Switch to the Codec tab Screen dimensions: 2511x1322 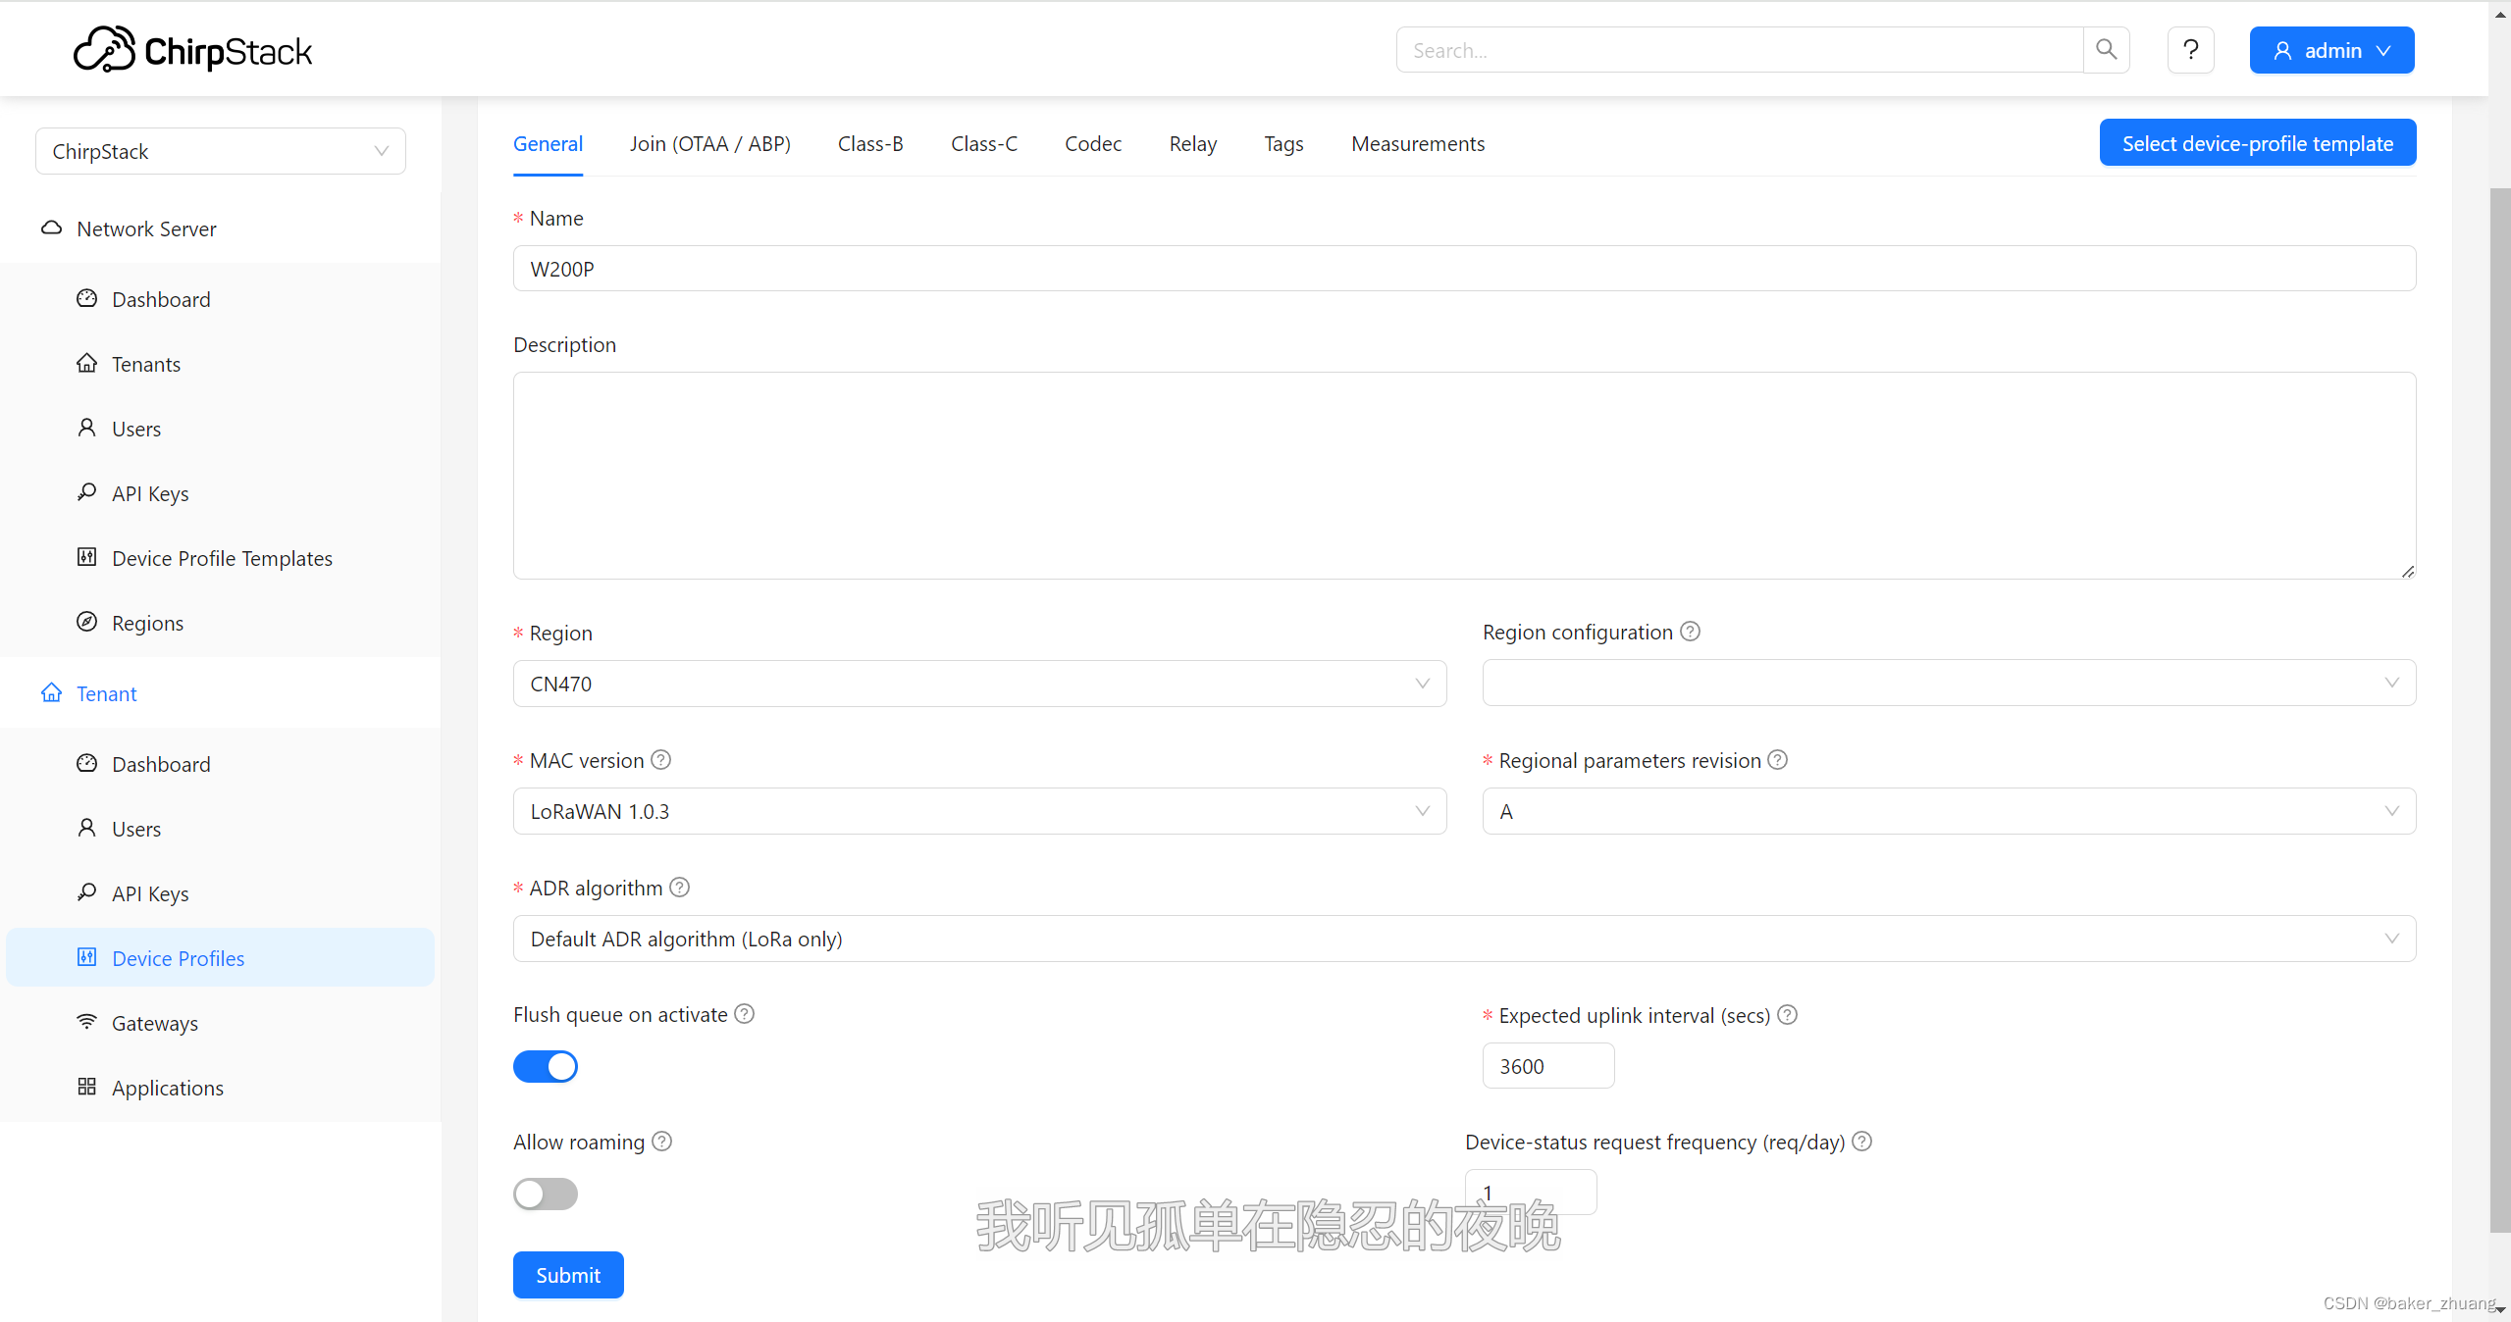pyautogui.click(x=1092, y=143)
